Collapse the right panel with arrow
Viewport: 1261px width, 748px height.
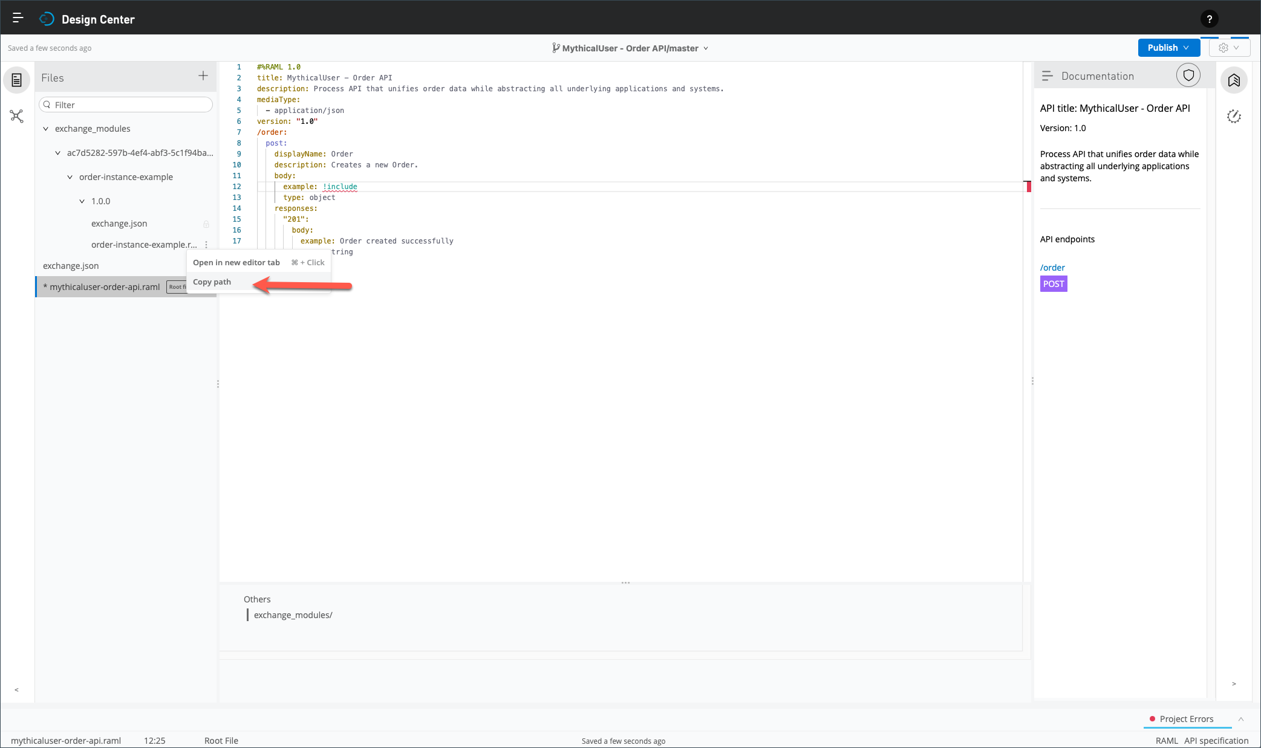1234,683
